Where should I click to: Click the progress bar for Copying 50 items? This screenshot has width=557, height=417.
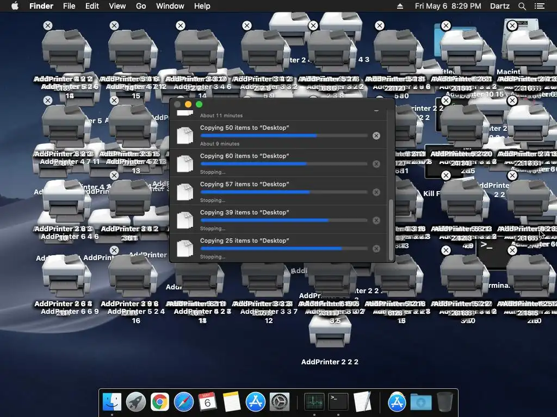(284, 136)
